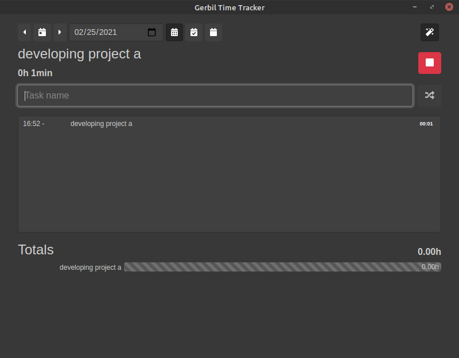
Task: Click the 02/25/2021 date field
Action: point(116,32)
